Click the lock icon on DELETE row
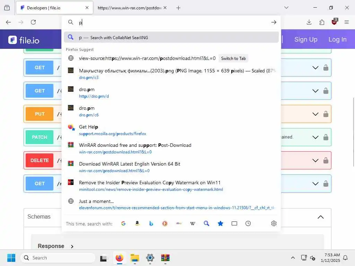This screenshot has width=355, height=266. pyautogui.click(x=326, y=160)
